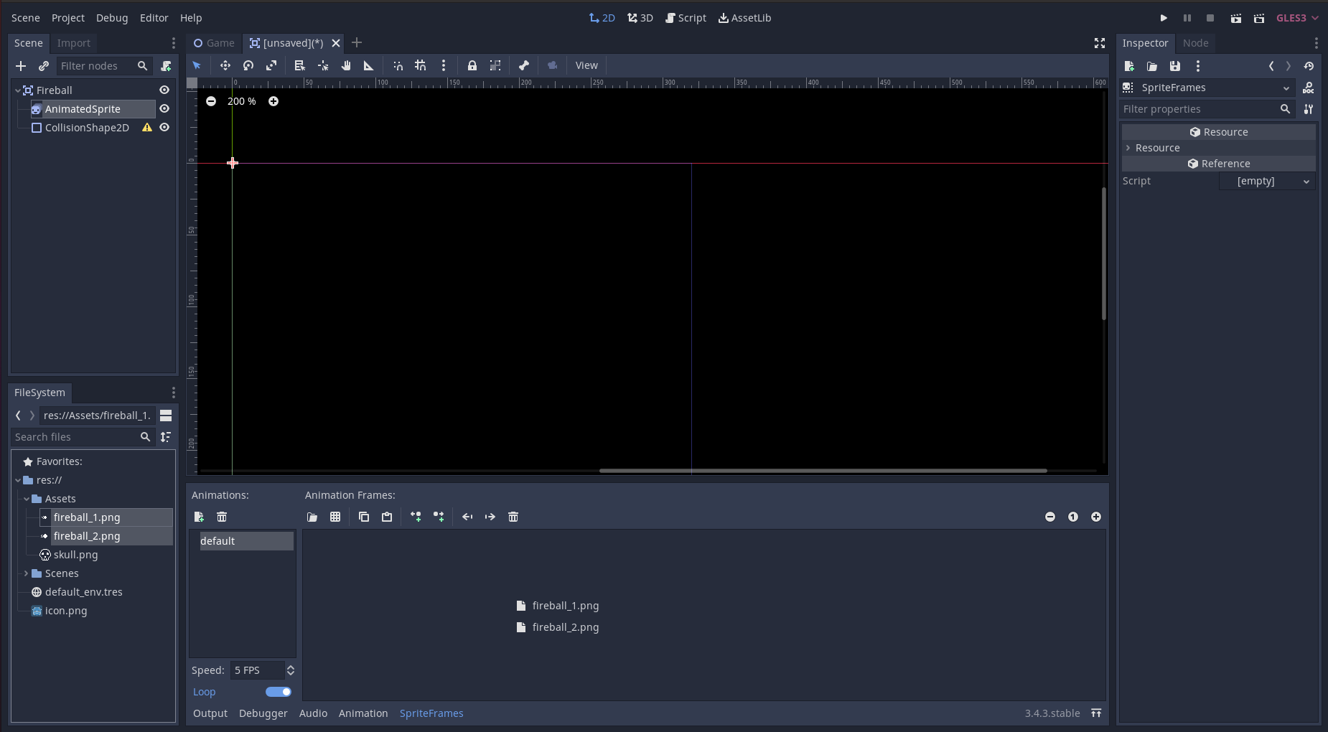
Task: Collapse the Assets folder
Action: pyautogui.click(x=27, y=499)
